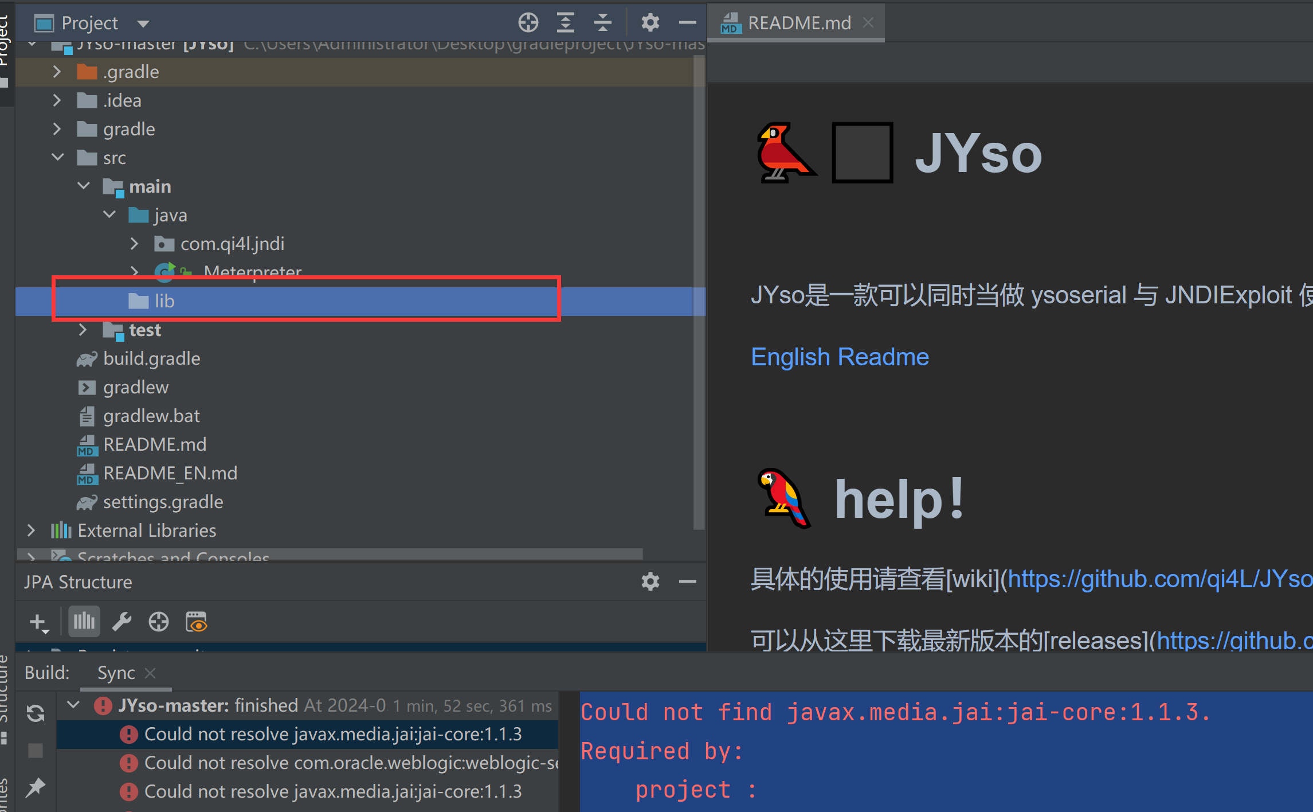This screenshot has width=1313, height=812.
Task: Click the JPA Structure panel title
Action: click(78, 582)
